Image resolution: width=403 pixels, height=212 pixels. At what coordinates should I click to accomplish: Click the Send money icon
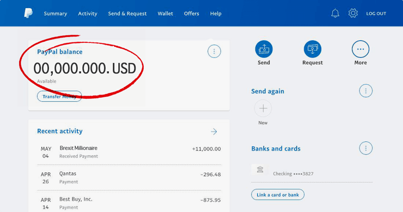(264, 49)
